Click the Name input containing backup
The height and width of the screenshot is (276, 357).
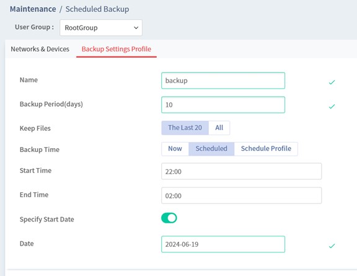[223, 81]
